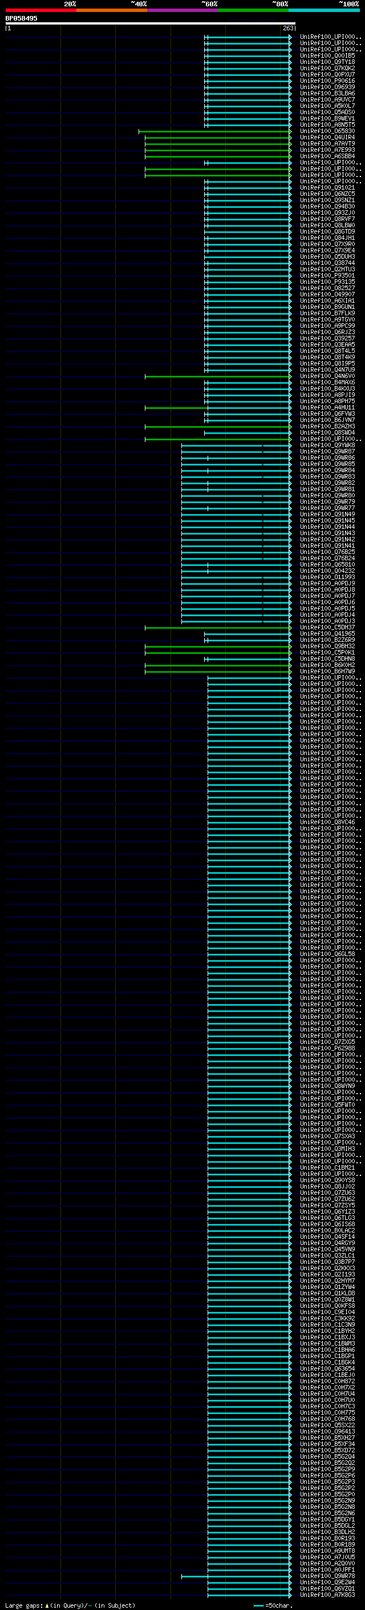Click green alignment bar of UniRef100_C5DH37
The image size is (365, 1610).
point(218,628)
